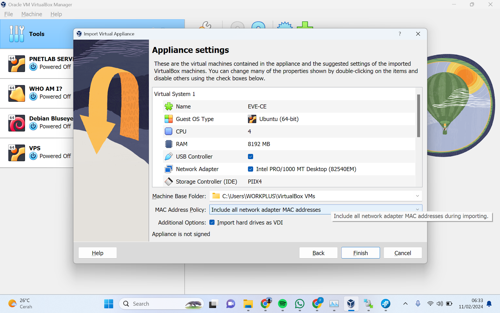Click the power icon under WHO AM I?
Viewport: 500px width, 313px height.
33,96
